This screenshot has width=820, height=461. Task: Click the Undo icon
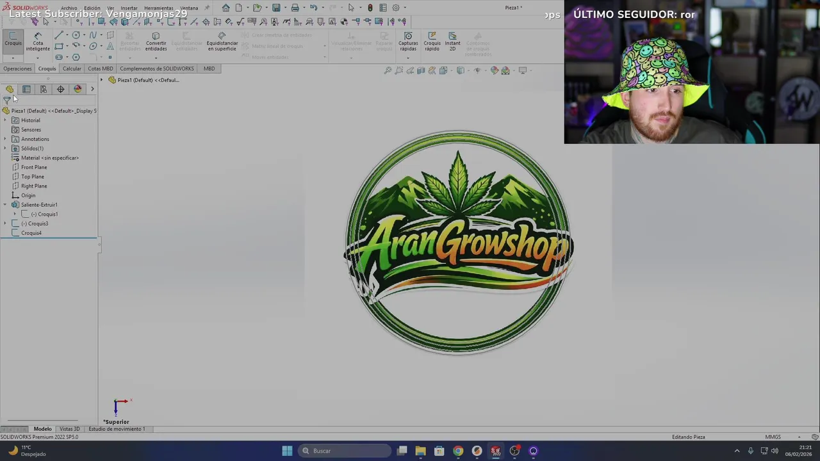[313, 8]
